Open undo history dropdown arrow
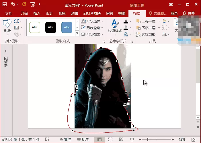The height and width of the screenshot is (143, 201). coord(17,4)
